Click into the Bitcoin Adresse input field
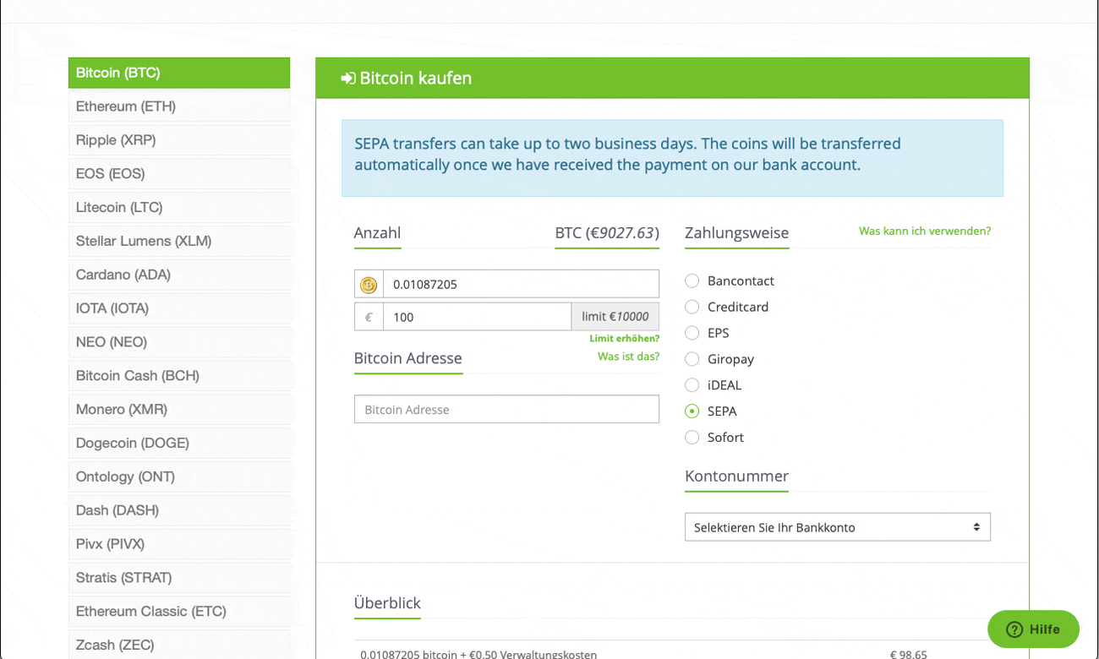This screenshot has width=1099, height=659. coord(506,409)
